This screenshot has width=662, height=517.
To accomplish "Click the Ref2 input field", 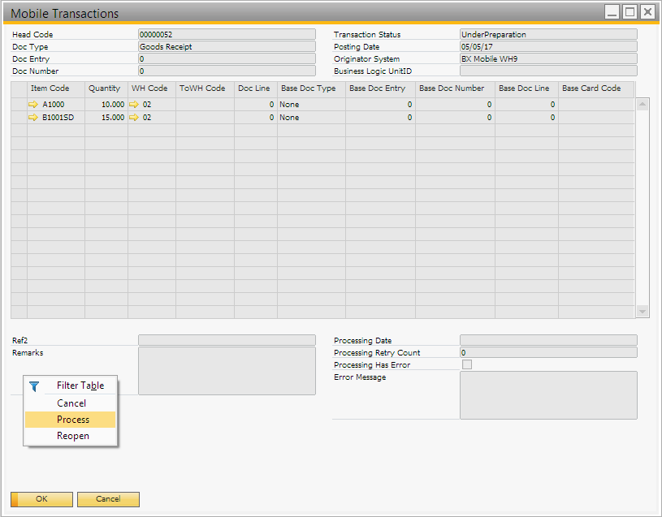I will [x=227, y=341].
